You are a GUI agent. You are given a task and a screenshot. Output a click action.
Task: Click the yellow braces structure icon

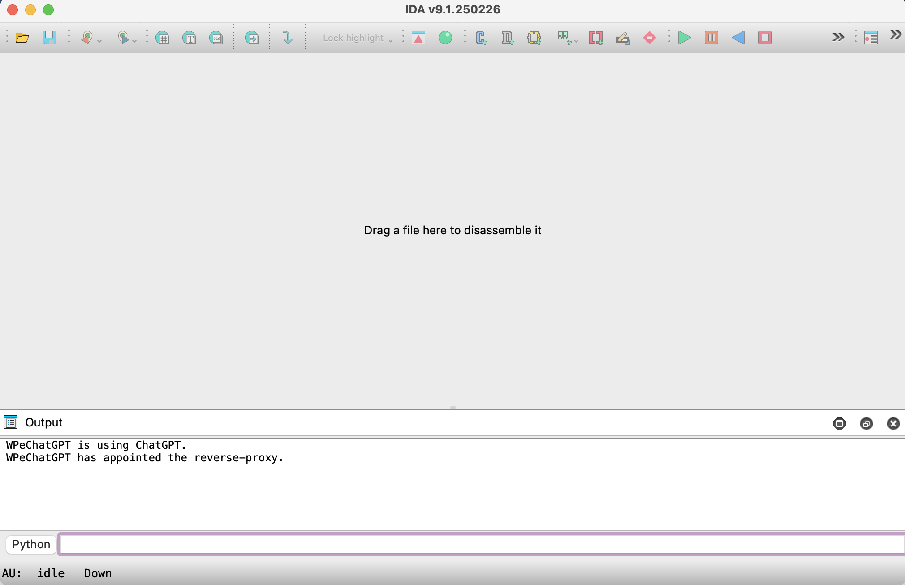(534, 38)
